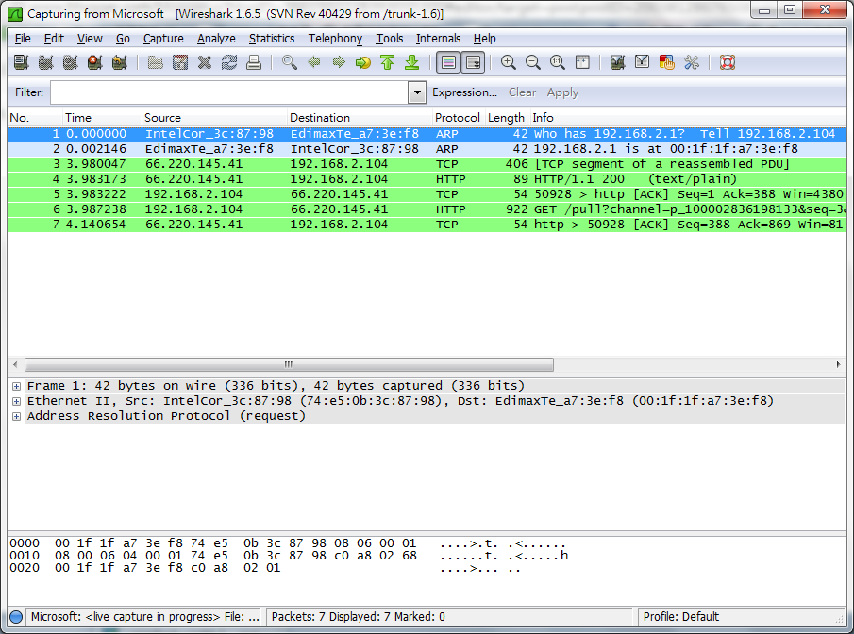This screenshot has width=854, height=634.
Task: Print the packets
Action: [253, 62]
